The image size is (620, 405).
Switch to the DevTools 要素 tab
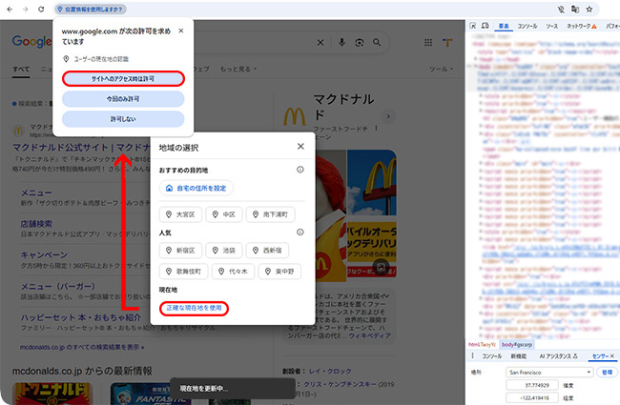504,26
